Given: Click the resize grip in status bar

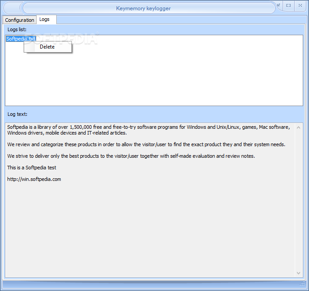Looking at the screenshot, I should click(x=302, y=283).
